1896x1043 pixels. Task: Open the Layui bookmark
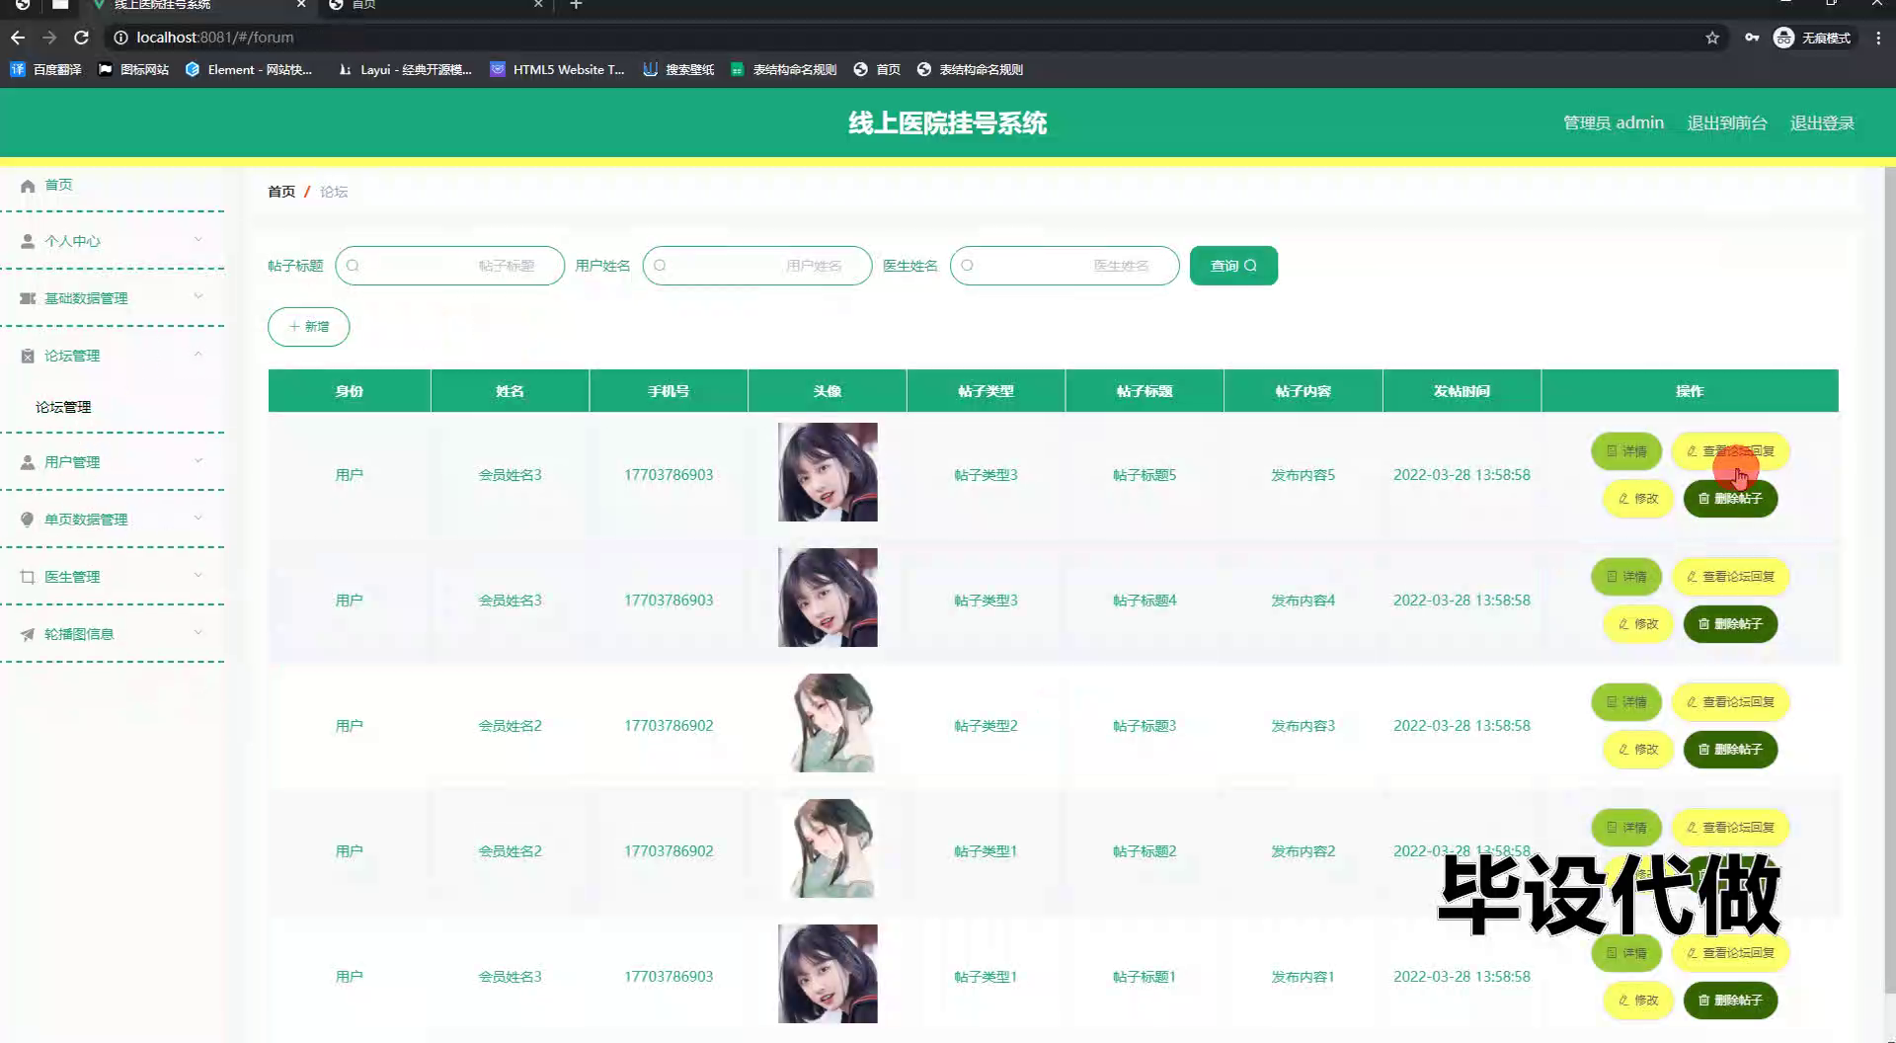(405, 69)
